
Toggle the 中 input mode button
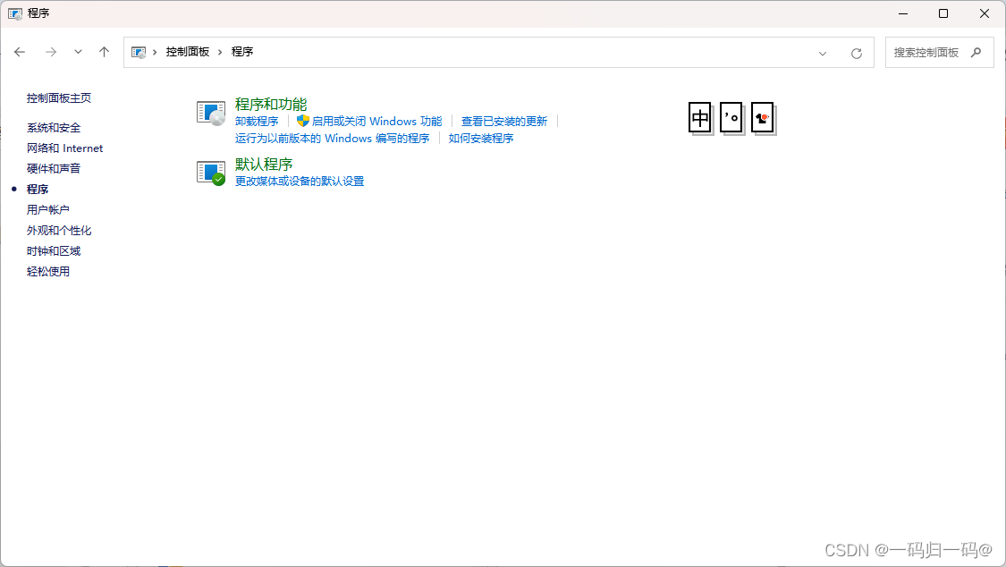pyautogui.click(x=700, y=118)
